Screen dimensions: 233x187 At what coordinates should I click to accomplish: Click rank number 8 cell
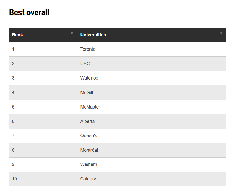pos(43,150)
